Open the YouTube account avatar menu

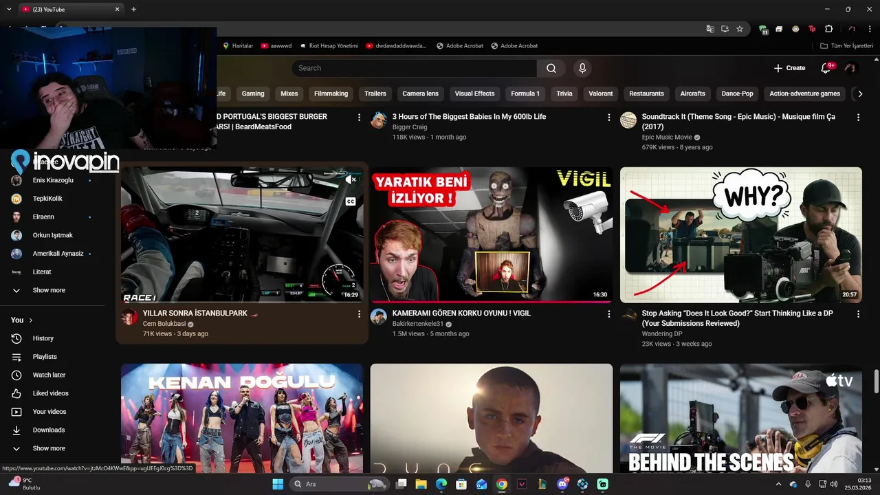coord(850,68)
